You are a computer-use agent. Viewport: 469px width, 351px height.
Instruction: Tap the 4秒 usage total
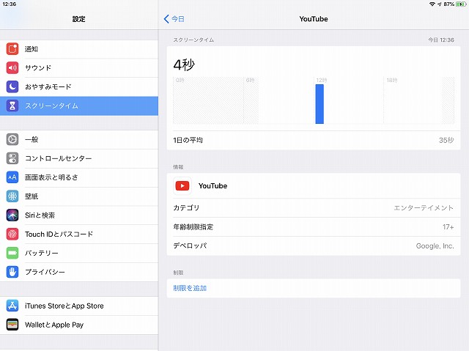pyautogui.click(x=184, y=64)
